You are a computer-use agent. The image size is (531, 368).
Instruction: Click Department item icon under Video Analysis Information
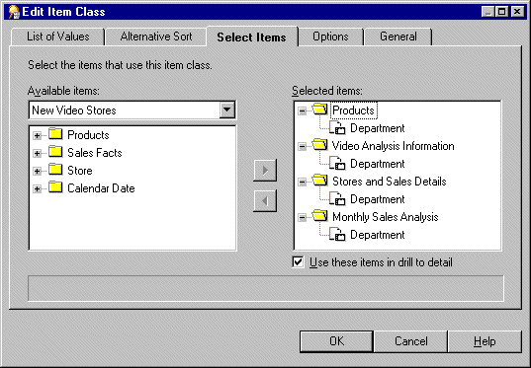tap(337, 163)
